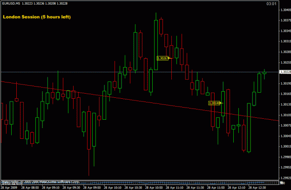Viewport: 291px width, 190px height.
Task: Click the horizontal bid price line
Action: click(140, 72)
